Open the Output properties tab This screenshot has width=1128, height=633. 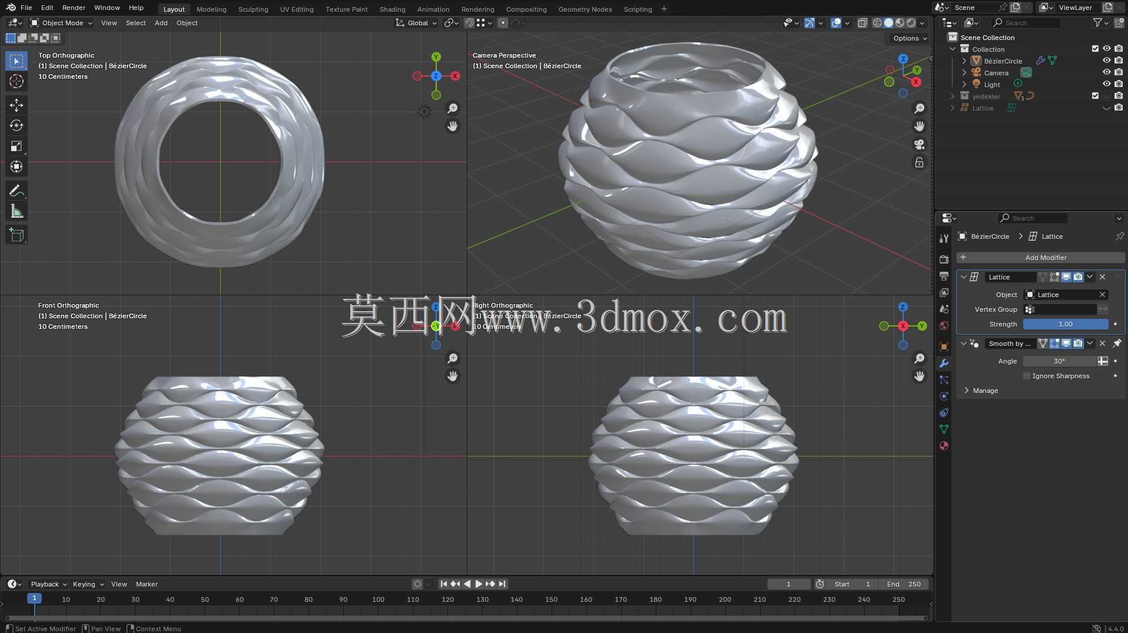(944, 276)
